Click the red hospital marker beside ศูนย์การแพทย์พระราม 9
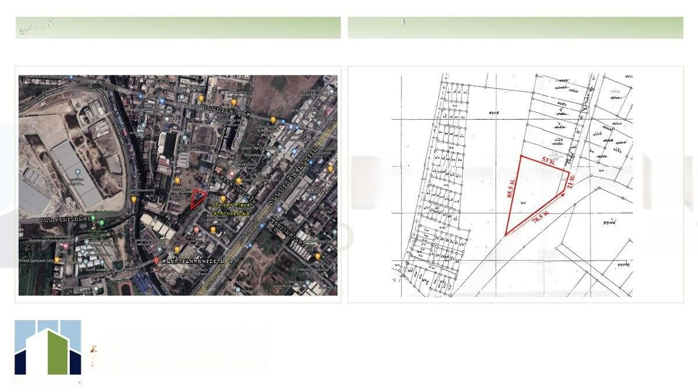698x392 pixels. (x=156, y=261)
